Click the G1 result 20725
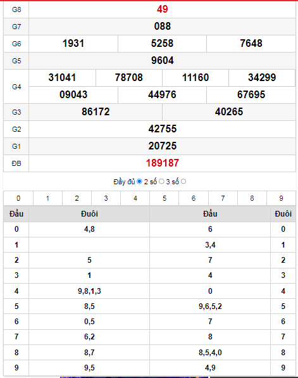 [x=163, y=146]
